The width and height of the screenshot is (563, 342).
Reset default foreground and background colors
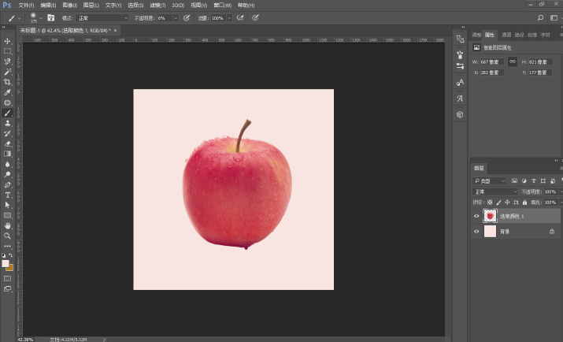[x=4, y=255]
